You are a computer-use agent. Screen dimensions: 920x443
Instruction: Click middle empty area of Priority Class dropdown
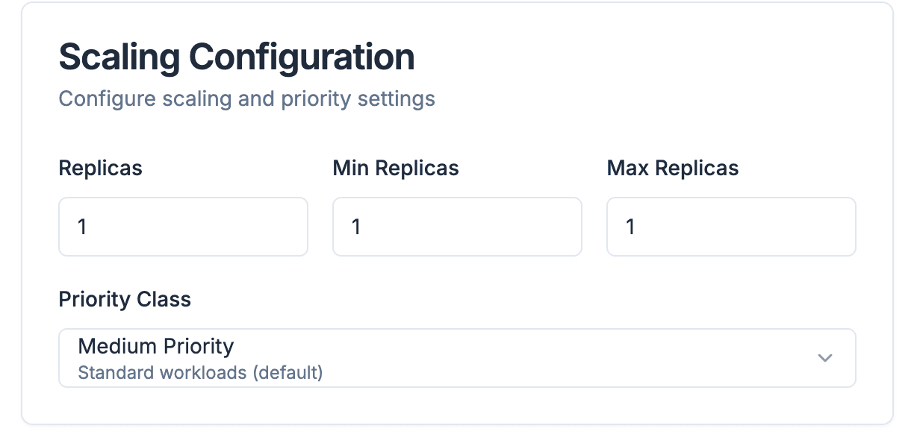[523, 358]
